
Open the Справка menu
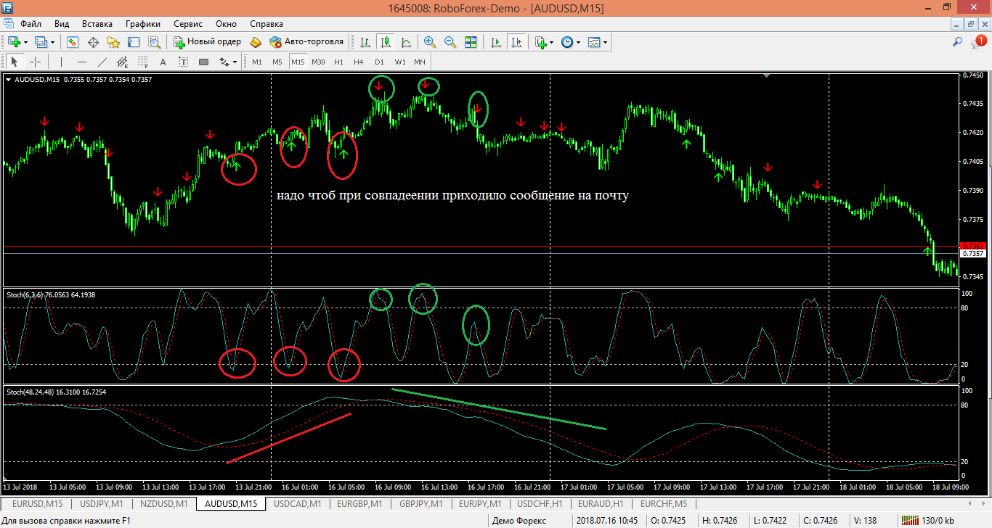[x=266, y=23]
